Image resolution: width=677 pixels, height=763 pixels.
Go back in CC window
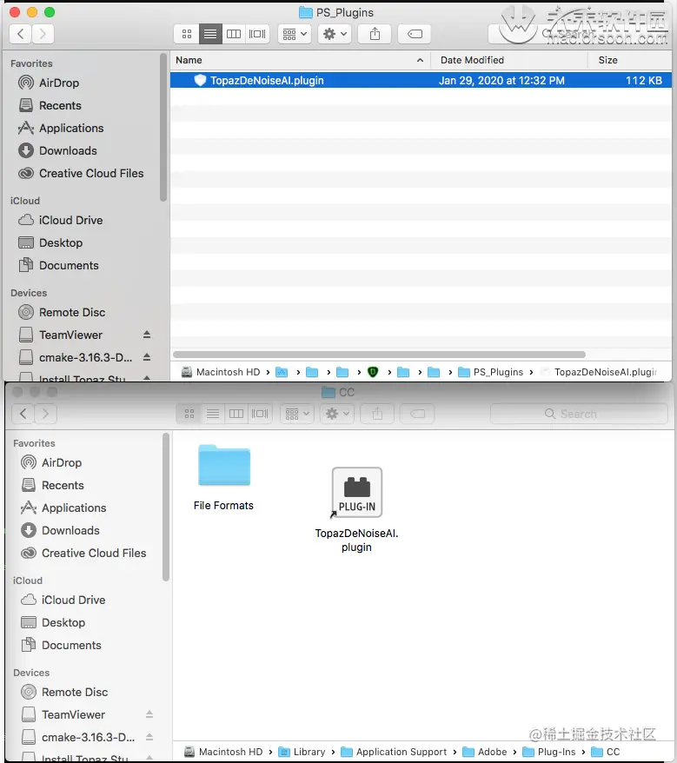tap(23, 414)
